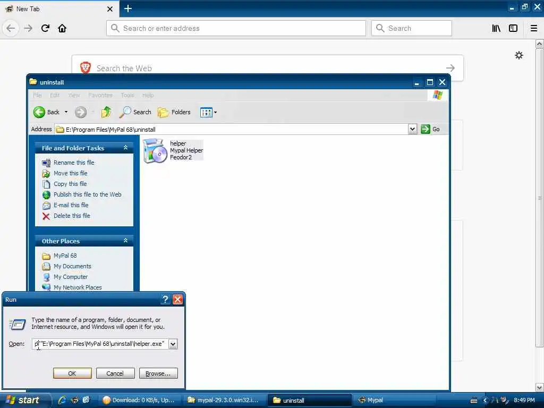The image size is (544, 408).
Task: Open MyPal 68 folder in Other Places
Action: pyautogui.click(x=65, y=256)
